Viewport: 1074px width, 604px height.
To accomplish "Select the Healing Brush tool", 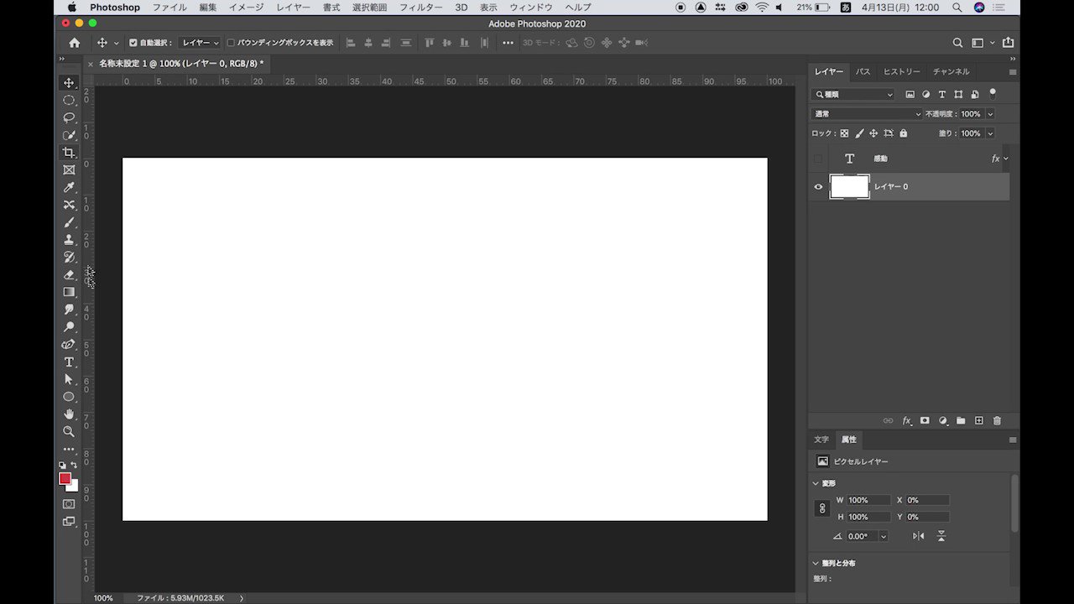I will click(x=69, y=205).
